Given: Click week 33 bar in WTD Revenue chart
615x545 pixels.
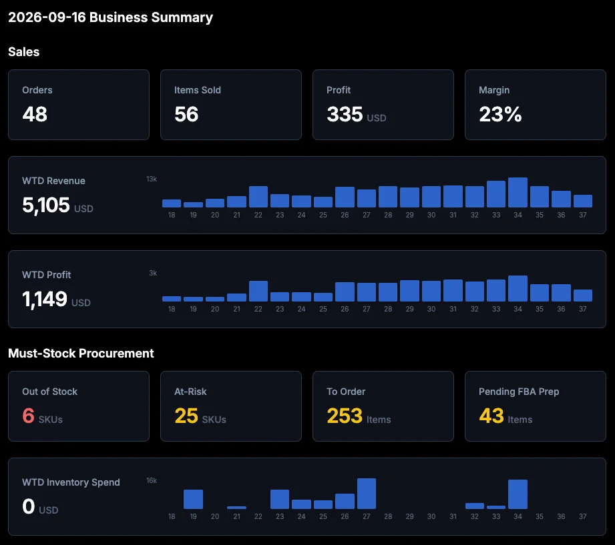Looking at the screenshot, I should pyautogui.click(x=495, y=194).
